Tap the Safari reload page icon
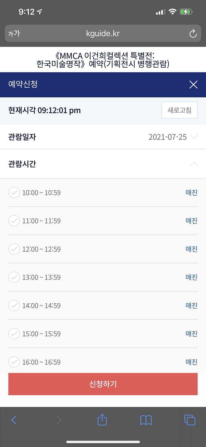Image resolution: width=206 pixels, height=447 pixels. pyautogui.click(x=193, y=33)
